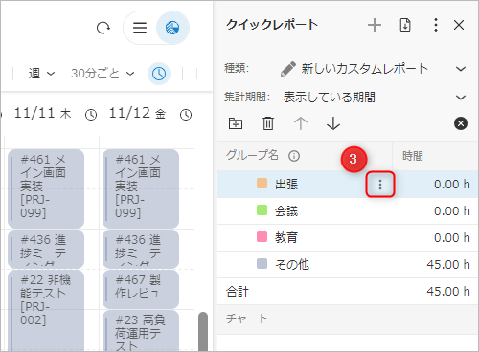Screen dimensions: 479x352
Task: Switch to list view with hamburger icon
Action: coord(140,28)
